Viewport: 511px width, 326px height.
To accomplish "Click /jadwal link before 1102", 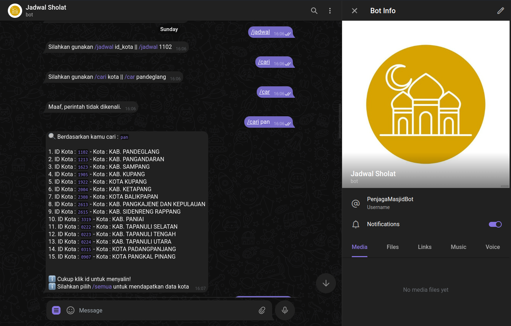I will 148,47.
